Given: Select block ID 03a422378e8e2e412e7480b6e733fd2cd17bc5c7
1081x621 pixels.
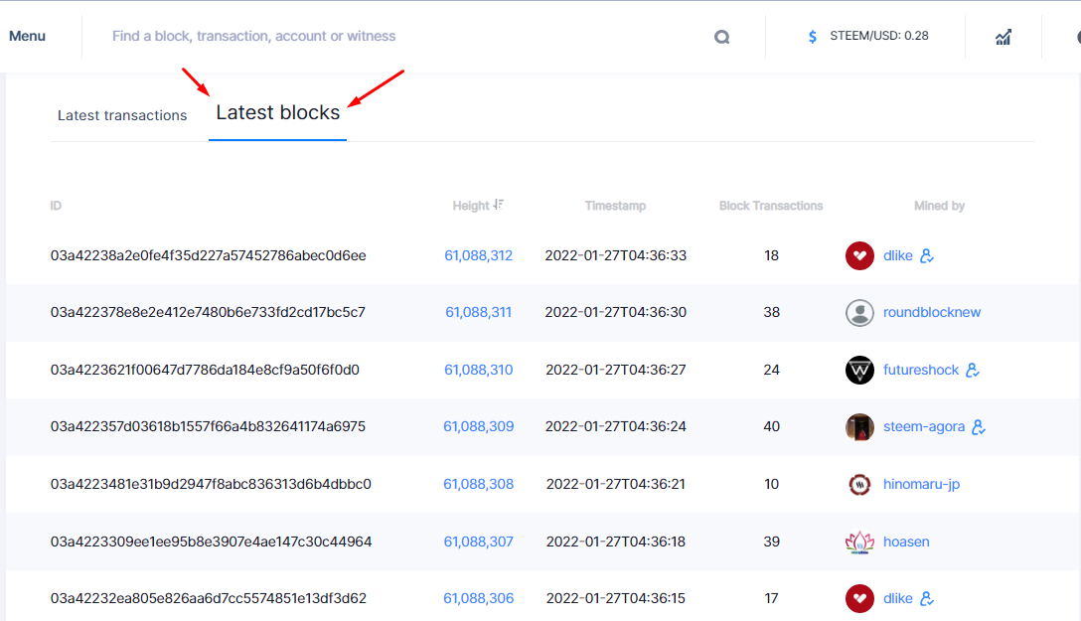Looking at the screenshot, I should coord(208,312).
